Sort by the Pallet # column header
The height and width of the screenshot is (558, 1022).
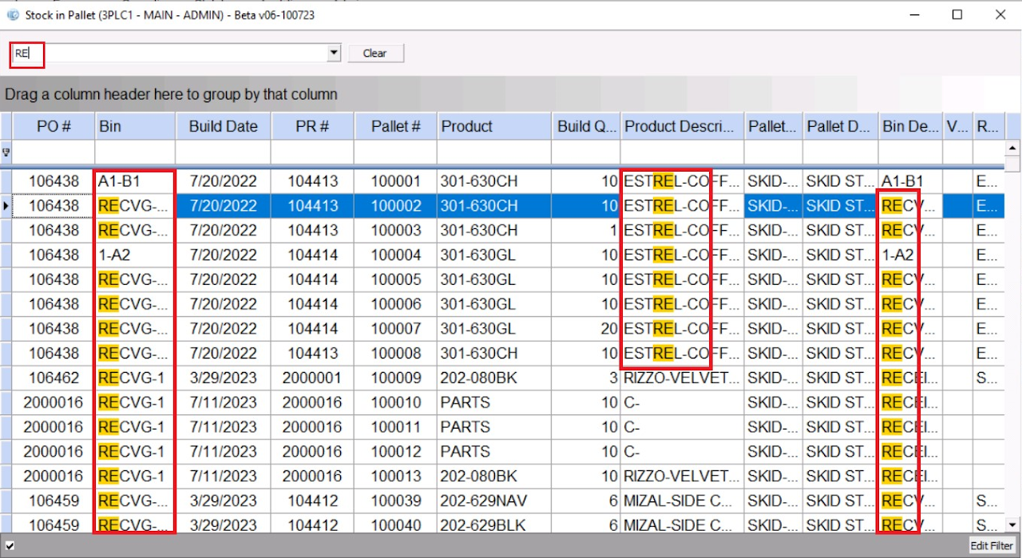pos(395,126)
